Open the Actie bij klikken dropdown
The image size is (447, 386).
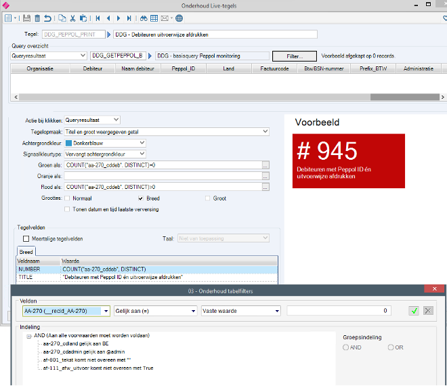(116, 120)
